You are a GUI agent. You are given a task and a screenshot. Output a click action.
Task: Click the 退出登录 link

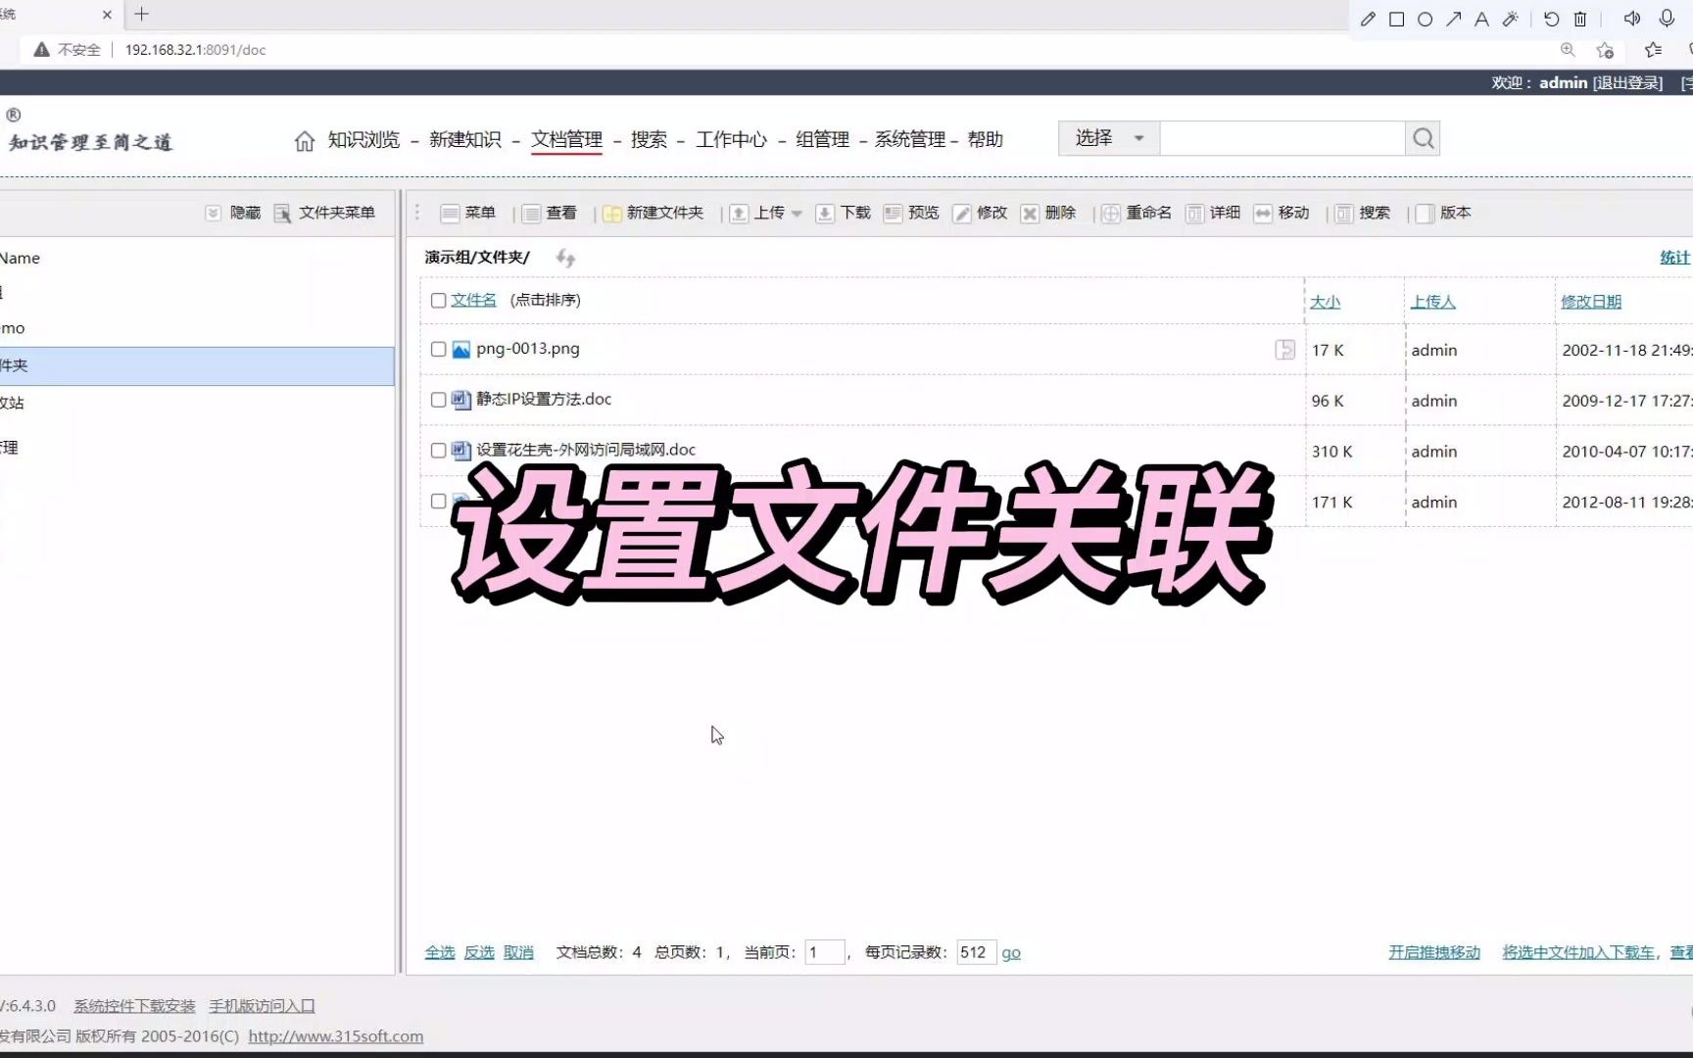pyautogui.click(x=1627, y=83)
